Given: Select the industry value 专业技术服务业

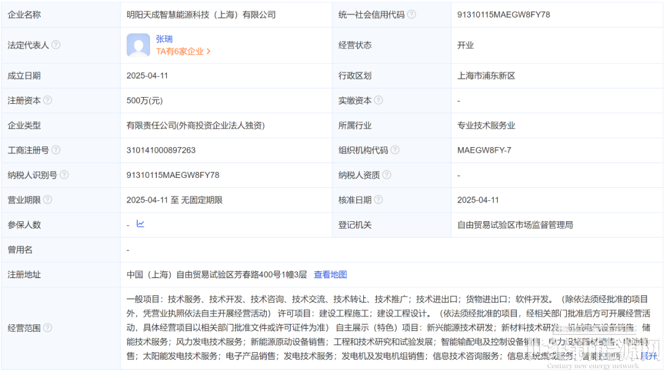Looking at the screenshot, I should (x=486, y=125).
